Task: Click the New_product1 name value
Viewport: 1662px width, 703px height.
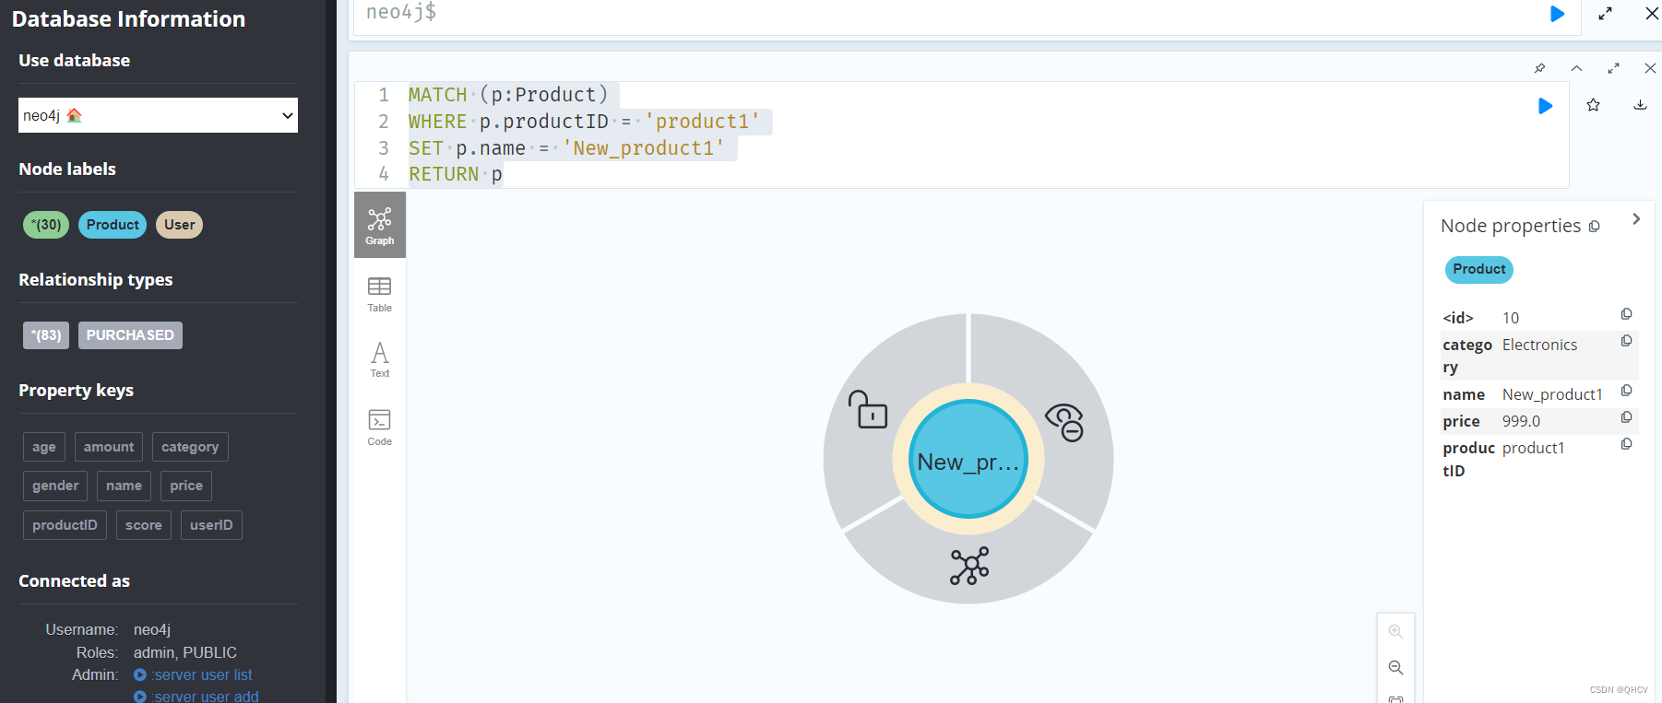Action: pos(1552,394)
